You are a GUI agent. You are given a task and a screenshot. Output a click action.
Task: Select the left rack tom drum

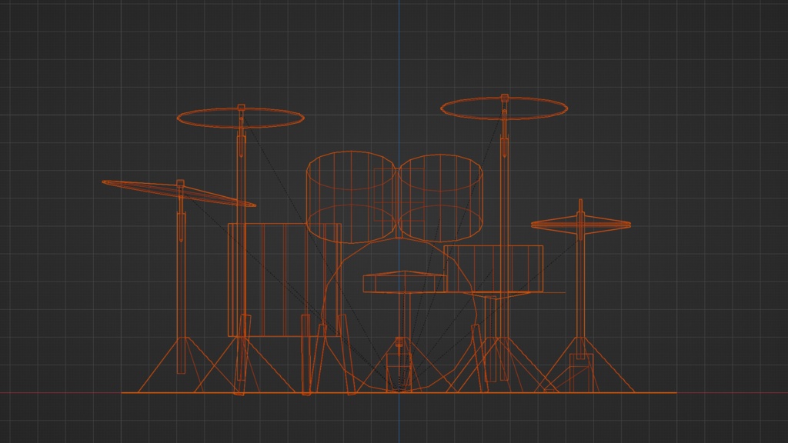[x=351, y=198]
